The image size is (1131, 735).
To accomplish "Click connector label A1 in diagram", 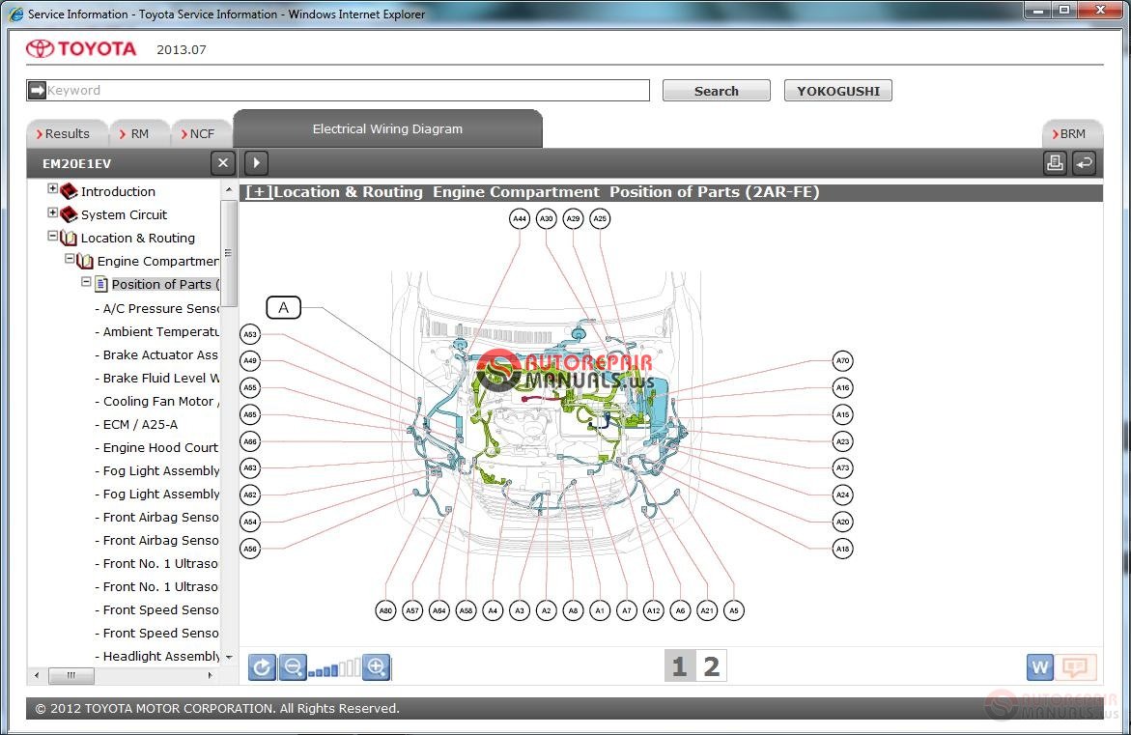I will (x=600, y=610).
